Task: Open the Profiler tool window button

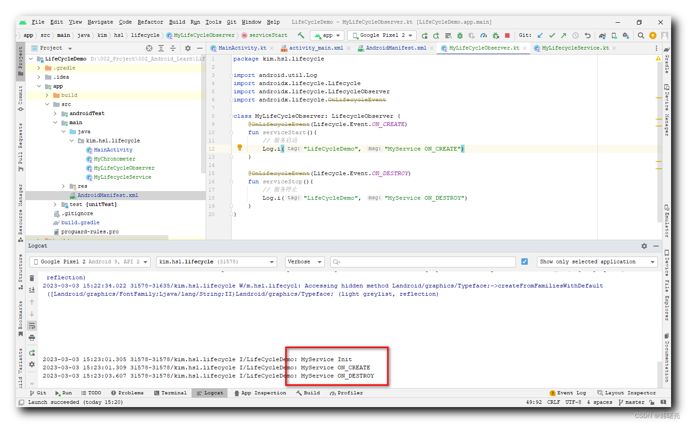Action: 346,393
